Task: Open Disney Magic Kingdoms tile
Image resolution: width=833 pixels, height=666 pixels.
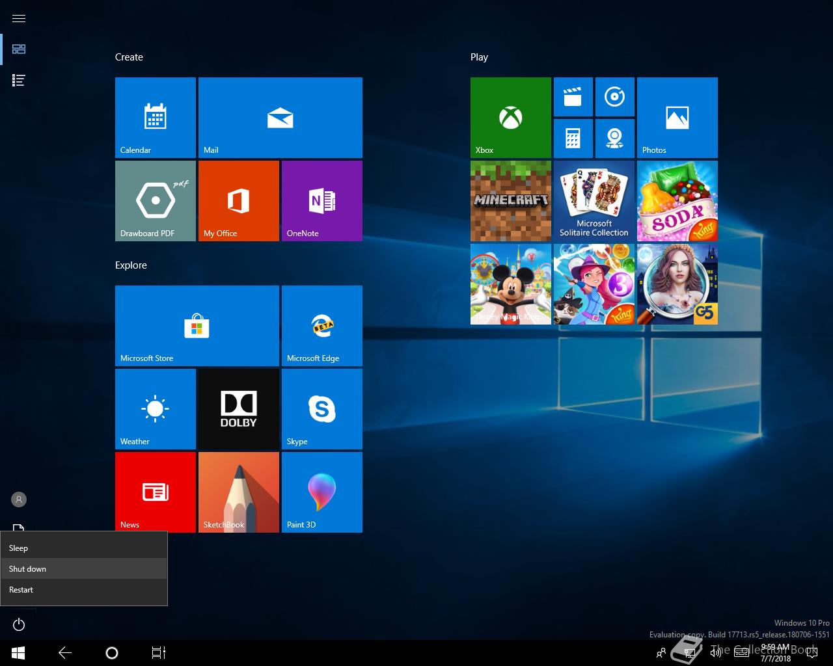Action: [511, 284]
